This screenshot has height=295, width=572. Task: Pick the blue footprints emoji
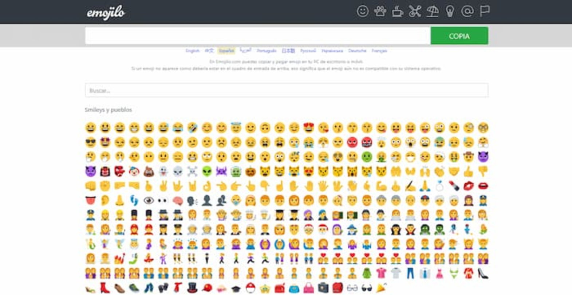[134, 201]
